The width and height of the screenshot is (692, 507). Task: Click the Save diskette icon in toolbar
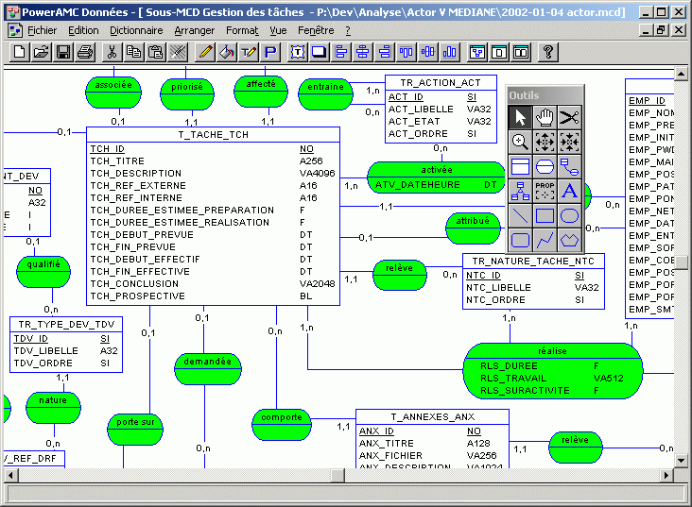[x=63, y=52]
